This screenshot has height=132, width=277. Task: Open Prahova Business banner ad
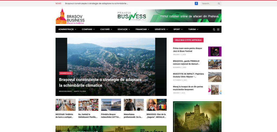coord(169,16)
